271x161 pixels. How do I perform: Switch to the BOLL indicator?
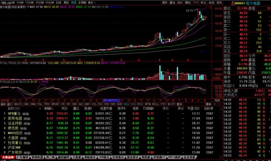click(156, 104)
